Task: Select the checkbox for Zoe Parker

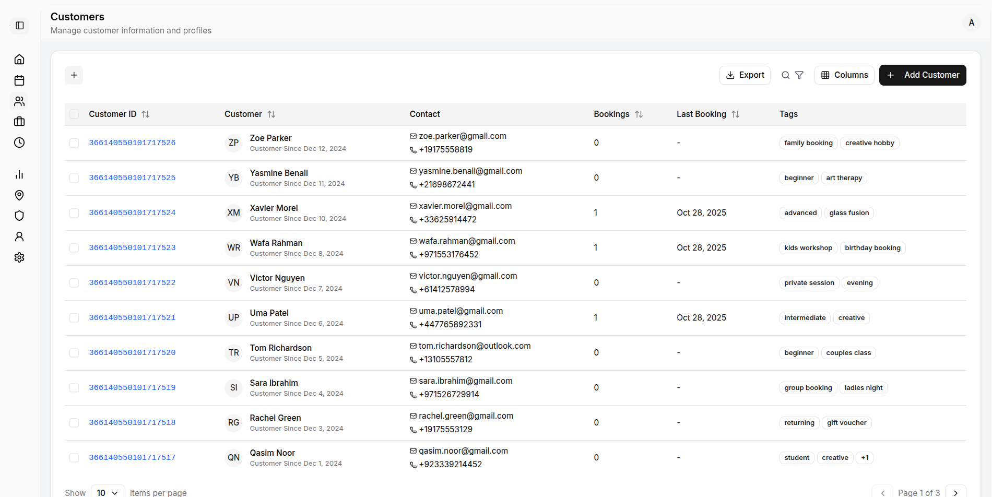Action: pyautogui.click(x=74, y=143)
